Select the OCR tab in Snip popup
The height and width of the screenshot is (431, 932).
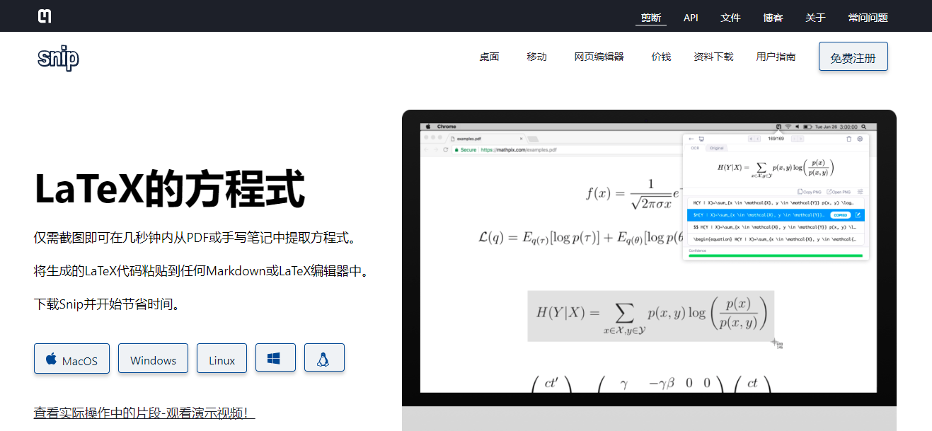coord(695,148)
